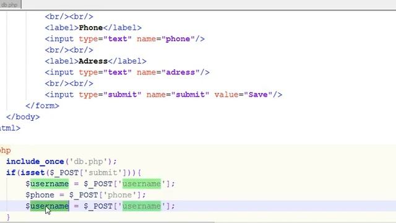
Task: Switch to the db.php file tab
Action: [x=10, y=4]
